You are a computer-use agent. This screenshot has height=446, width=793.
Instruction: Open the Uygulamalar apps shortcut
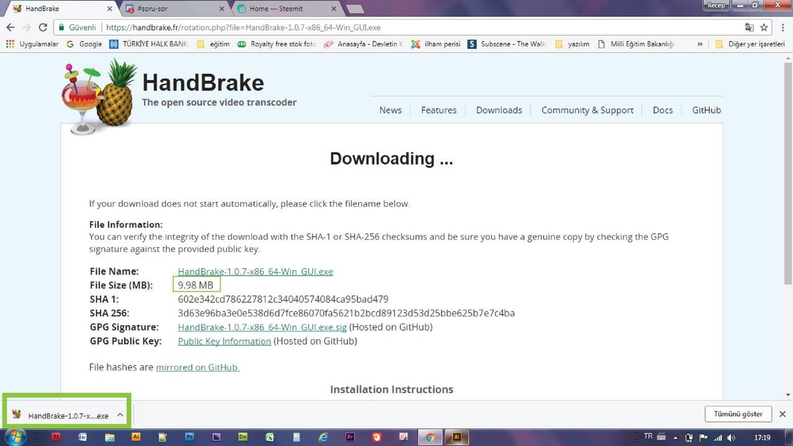(x=32, y=44)
